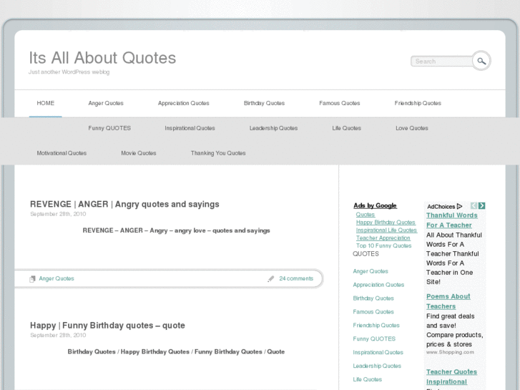Select Funny QUOTES in navigation menu
The height and width of the screenshot is (390, 520).
(x=109, y=128)
